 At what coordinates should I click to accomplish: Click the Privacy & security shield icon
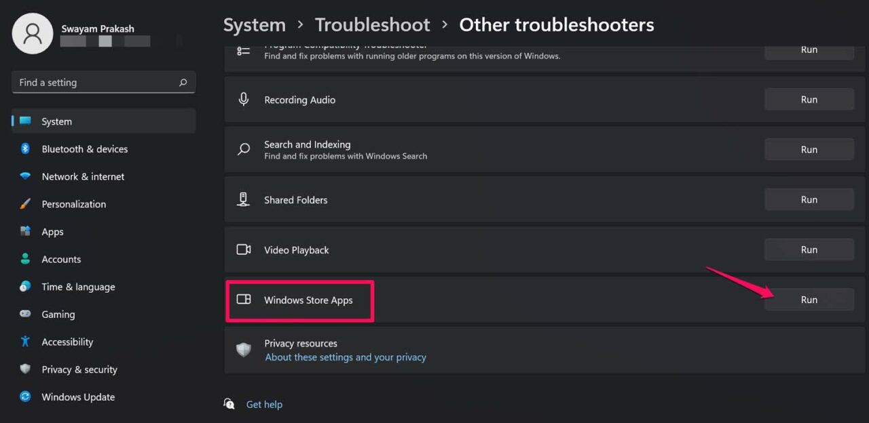pos(25,369)
